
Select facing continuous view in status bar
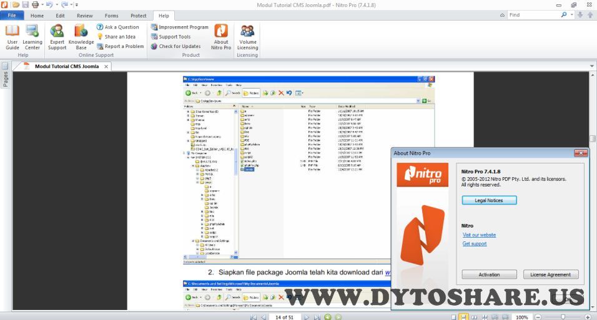click(485, 317)
